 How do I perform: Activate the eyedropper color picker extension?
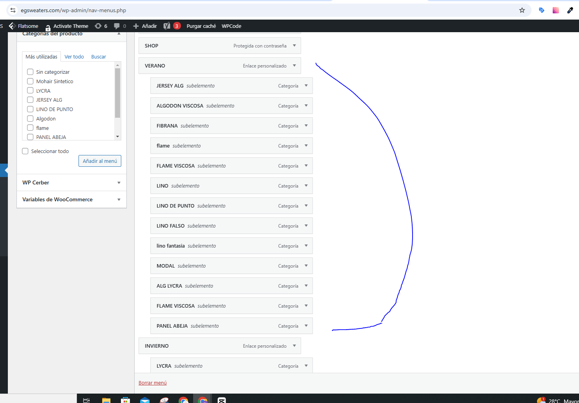coord(570,10)
